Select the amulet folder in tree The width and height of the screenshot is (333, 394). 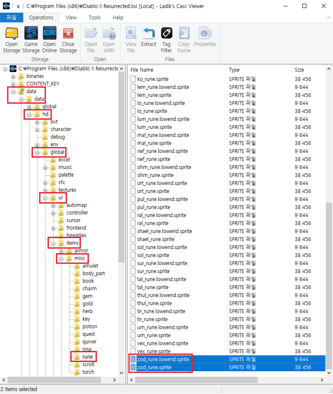[x=91, y=266]
